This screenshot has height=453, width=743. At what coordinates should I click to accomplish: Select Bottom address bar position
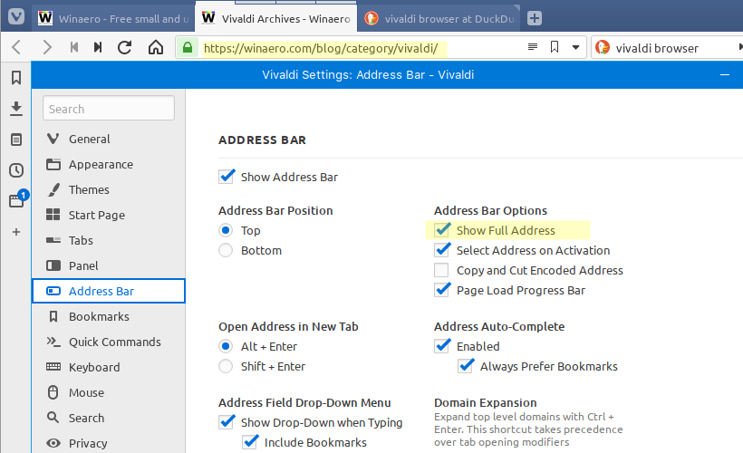[x=226, y=250]
